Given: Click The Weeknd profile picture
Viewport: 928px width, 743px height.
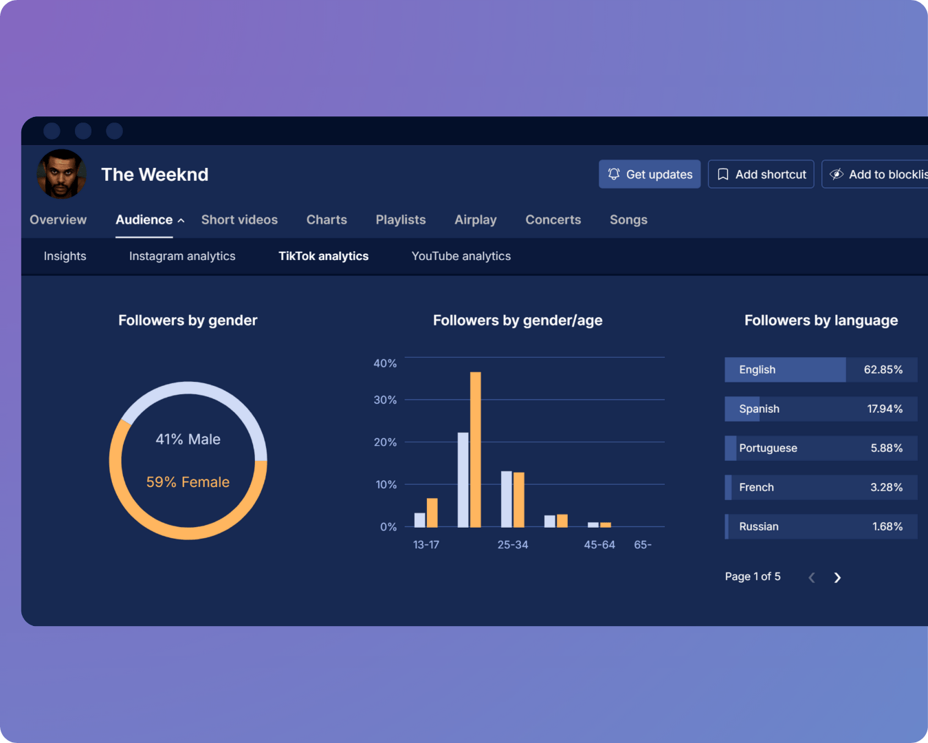Looking at the screenshot, I should click(62, 174).
